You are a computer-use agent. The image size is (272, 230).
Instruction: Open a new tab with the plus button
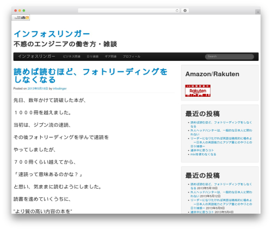pos(258,12)
